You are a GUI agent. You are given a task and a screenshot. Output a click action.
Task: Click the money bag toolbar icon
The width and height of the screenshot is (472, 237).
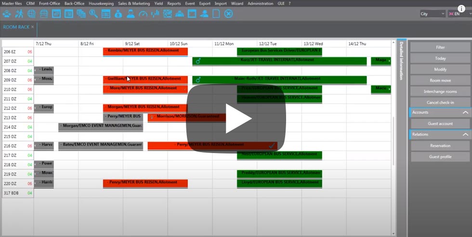point(118,14)
